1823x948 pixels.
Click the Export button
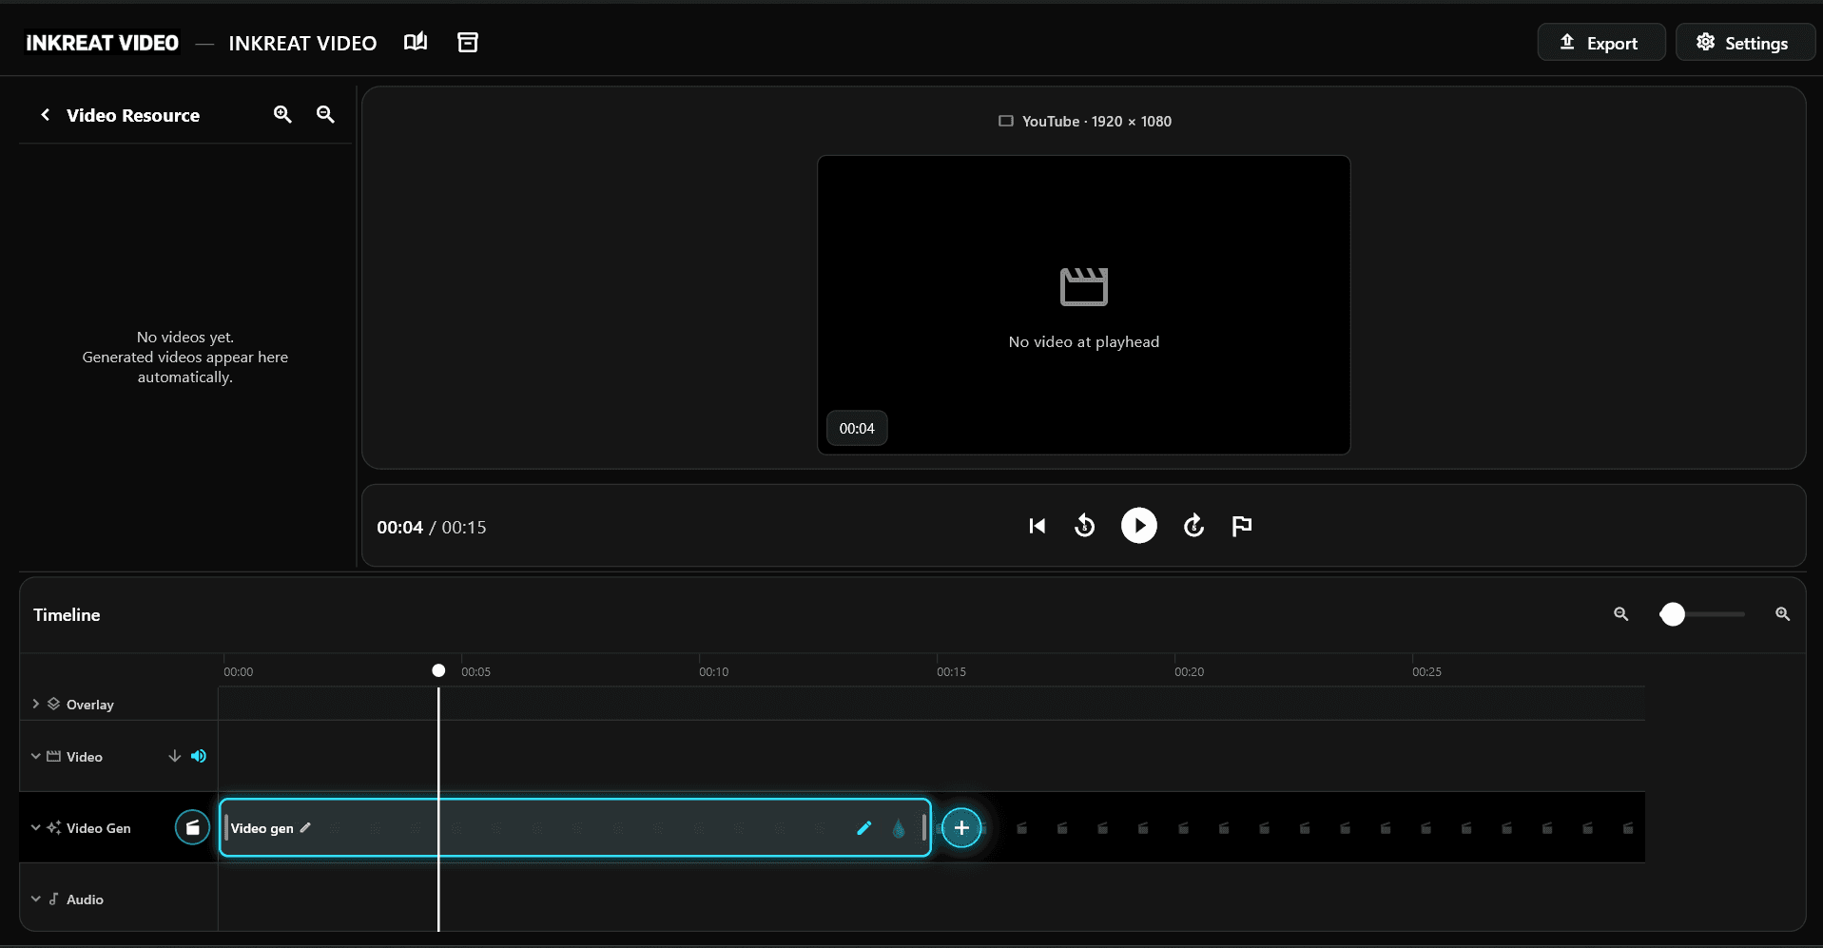(1600, 43)
